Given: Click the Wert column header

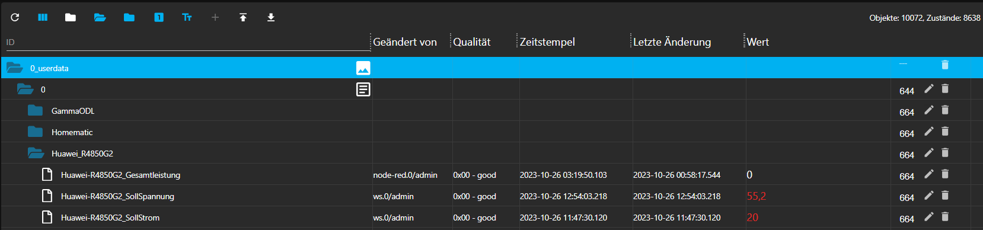Looking at the screenshot, I should click(758, 42).
